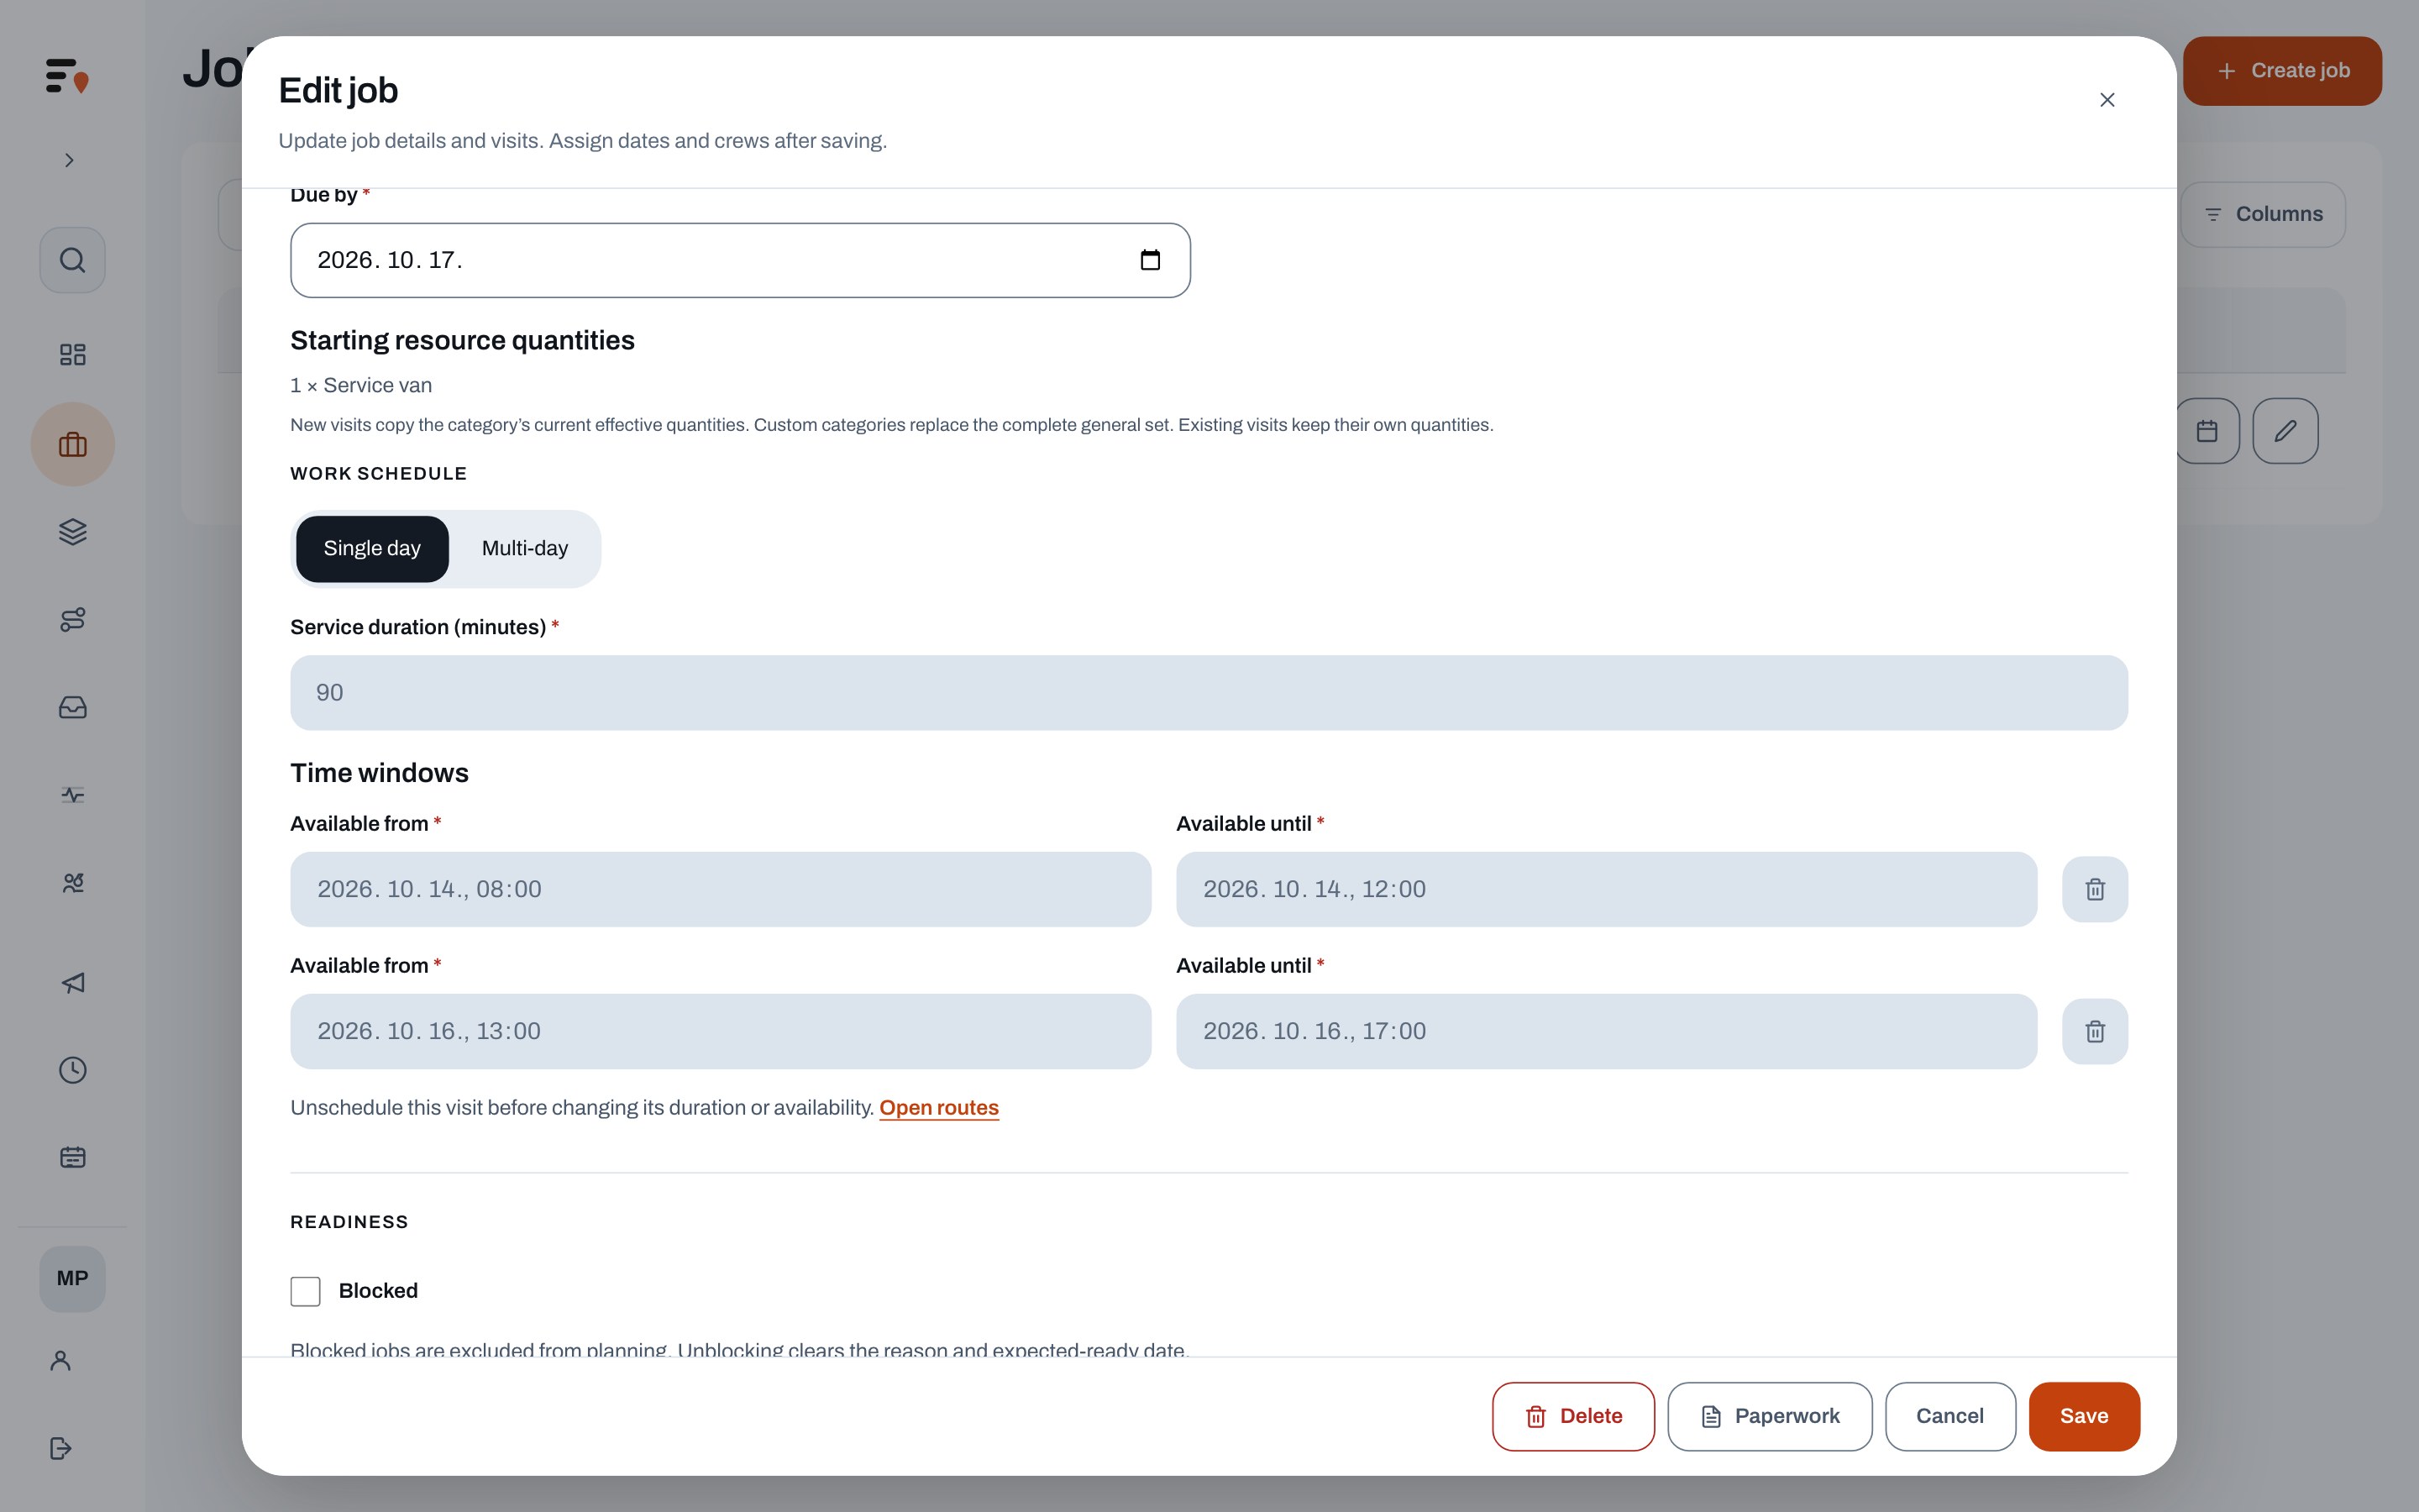Open the clock history icon

click(x=72, y=1070)
